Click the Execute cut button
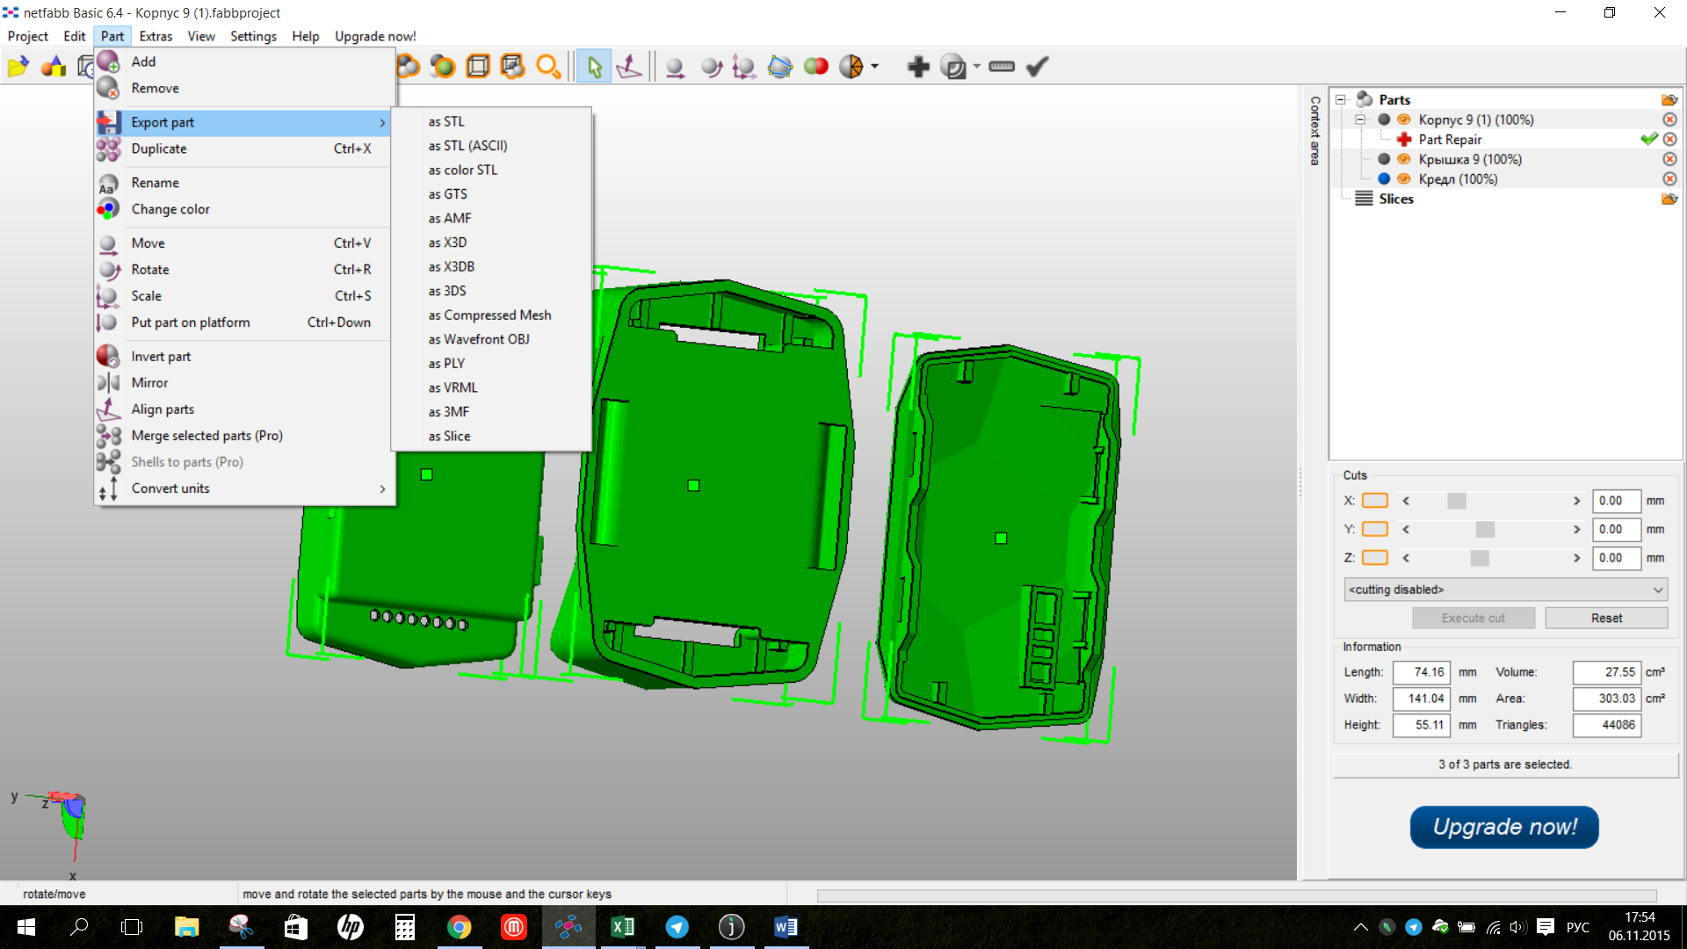This screenshot has width=1687, height=949. (1473, 618)
